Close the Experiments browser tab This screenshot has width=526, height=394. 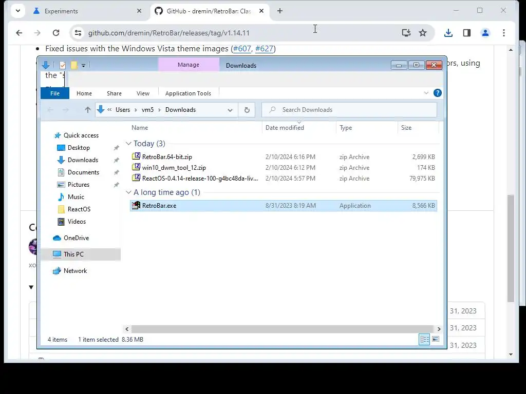tap(139, 11)
